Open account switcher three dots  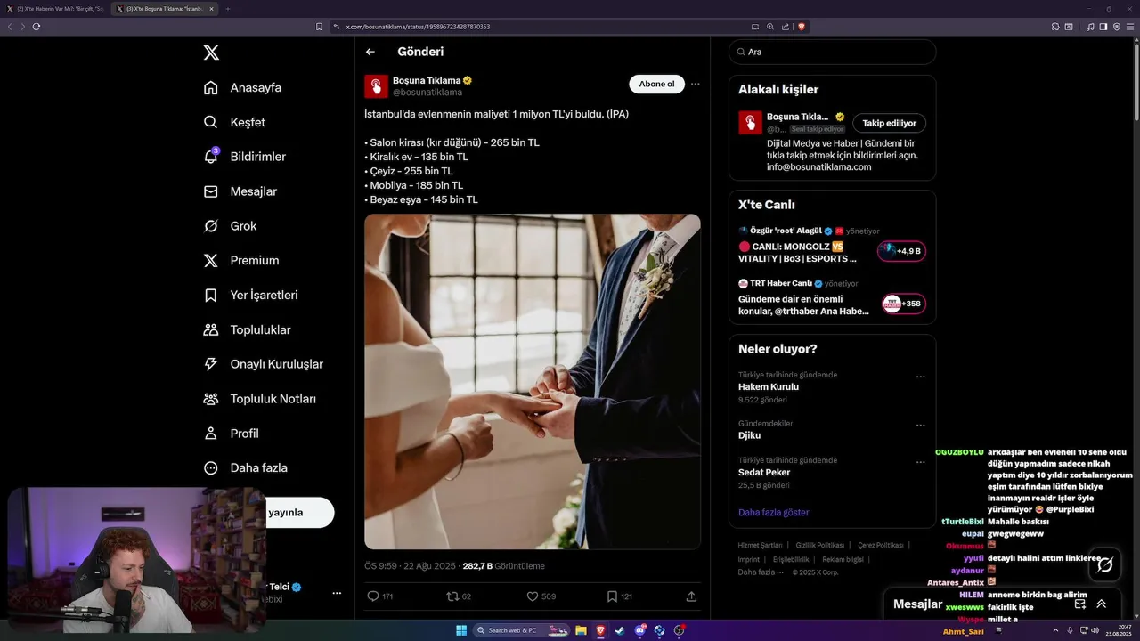click(337, 593)
